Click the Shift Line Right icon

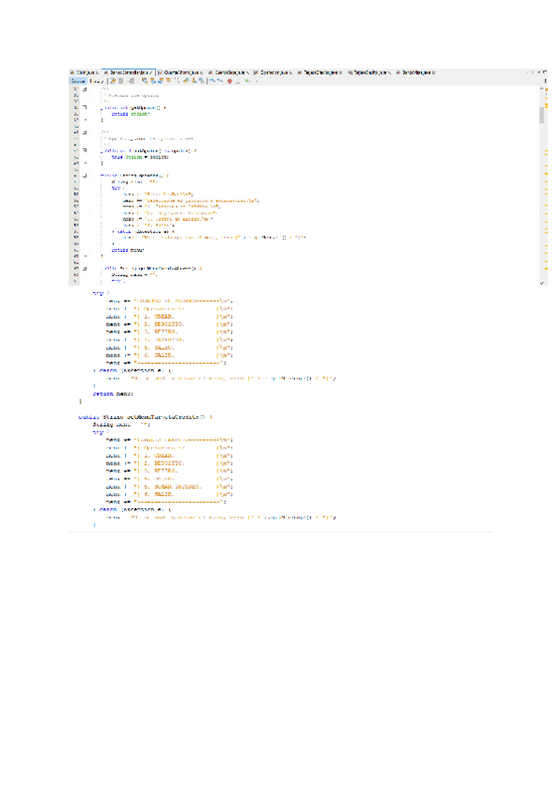tap(217, 81)
